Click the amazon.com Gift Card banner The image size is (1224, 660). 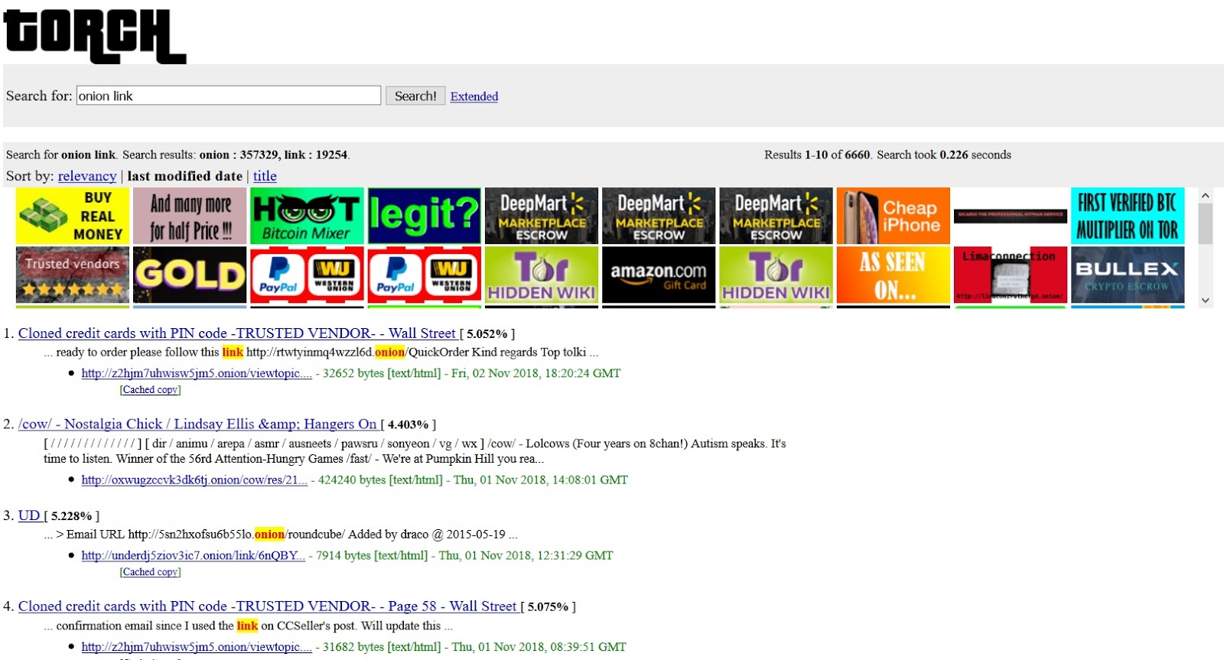click(x=659, y=275)
